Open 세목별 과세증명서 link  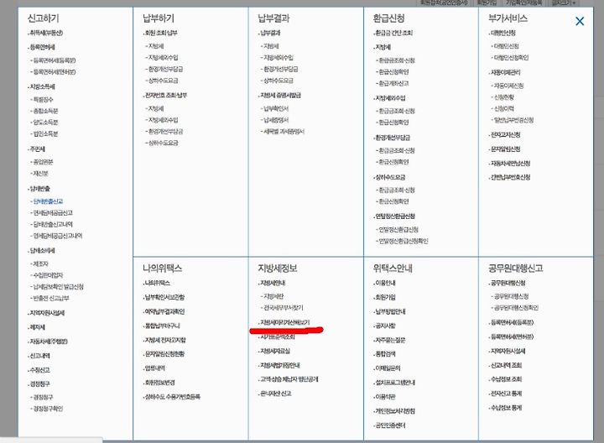pos(284,132)
